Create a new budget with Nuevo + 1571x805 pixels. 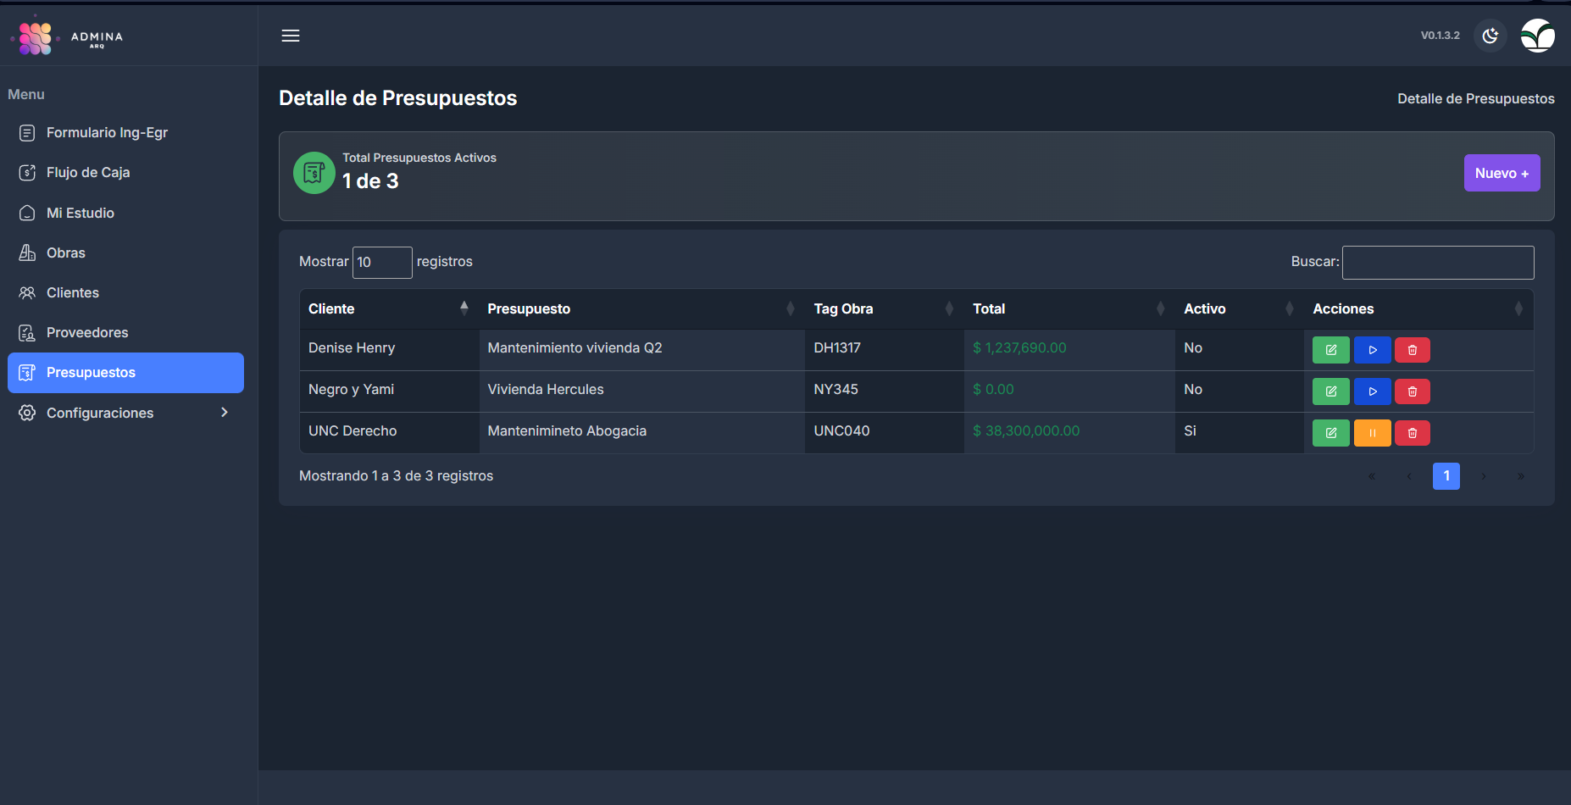click(1501, 173)
